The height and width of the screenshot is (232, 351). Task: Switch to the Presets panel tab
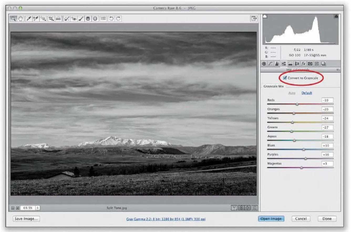(x=317, y=64)
